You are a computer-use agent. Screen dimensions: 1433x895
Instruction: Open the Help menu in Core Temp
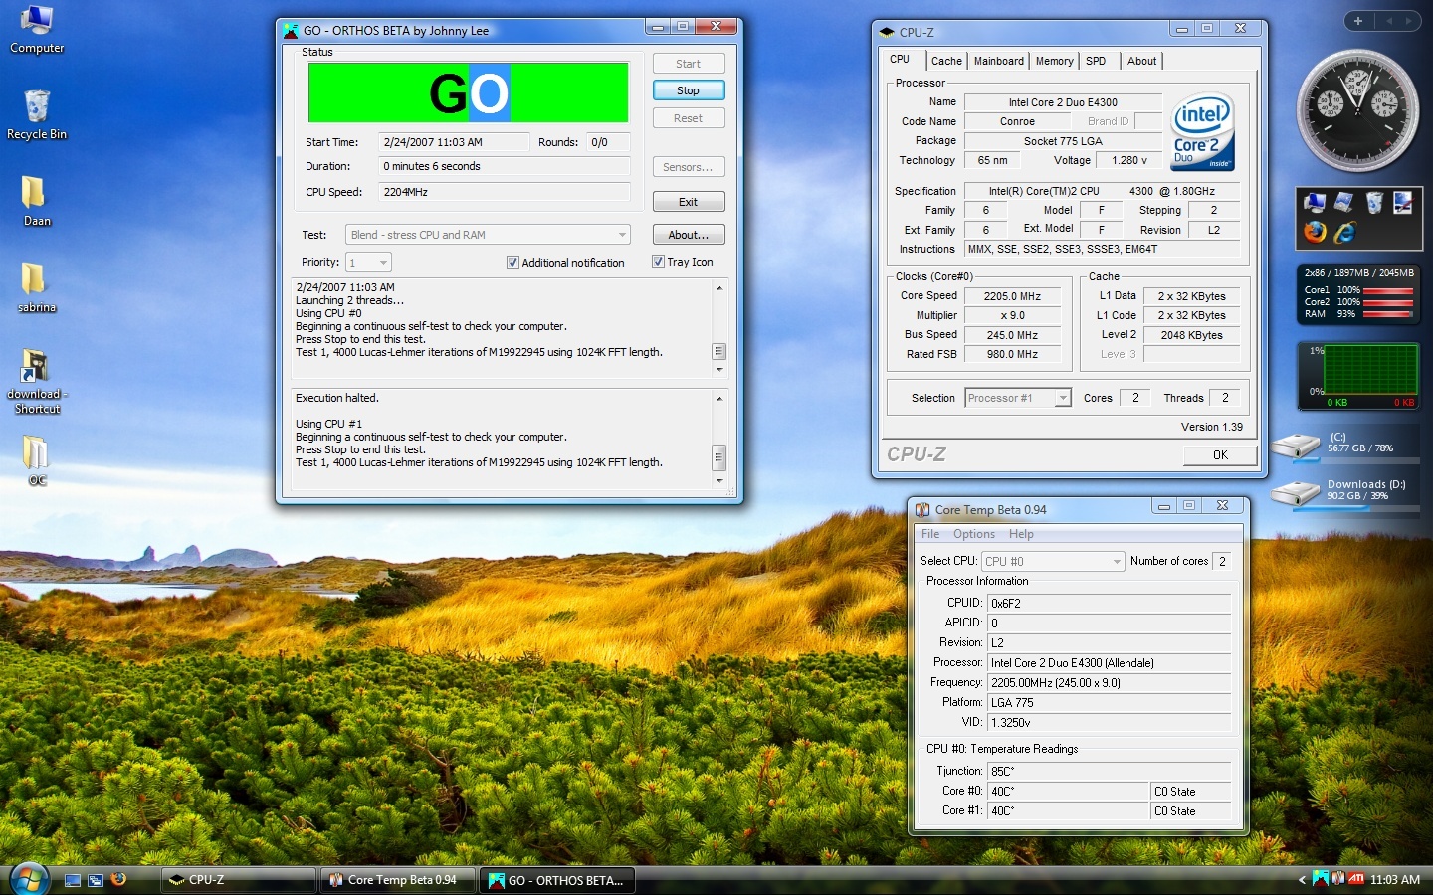point(1021,534)
